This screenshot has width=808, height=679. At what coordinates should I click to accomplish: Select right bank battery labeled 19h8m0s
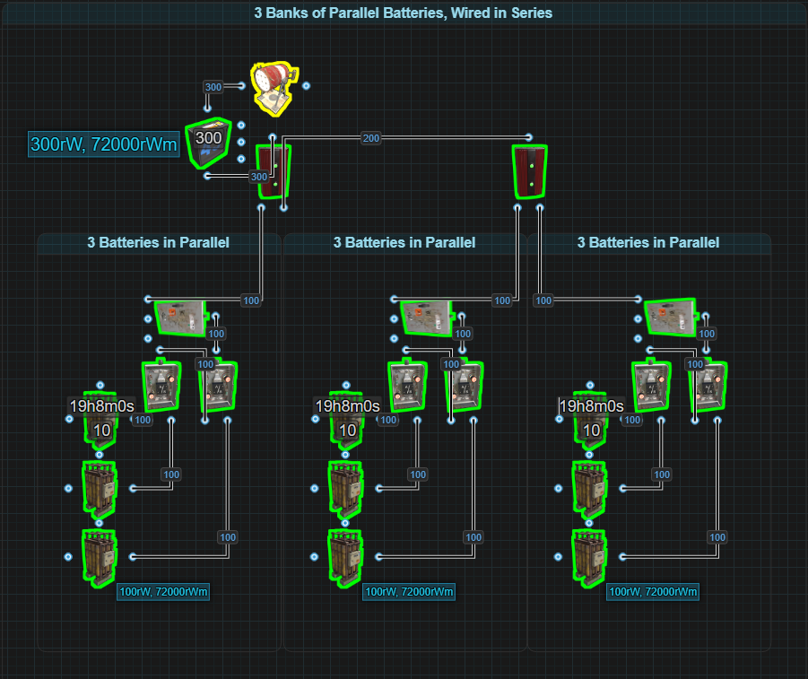tap(591, 421)
